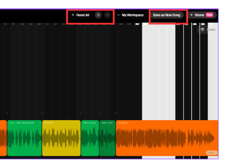Jump to bar 105 on the timeline ruler
The width and height of the screenshot is (225, 162).
point(31,24)
